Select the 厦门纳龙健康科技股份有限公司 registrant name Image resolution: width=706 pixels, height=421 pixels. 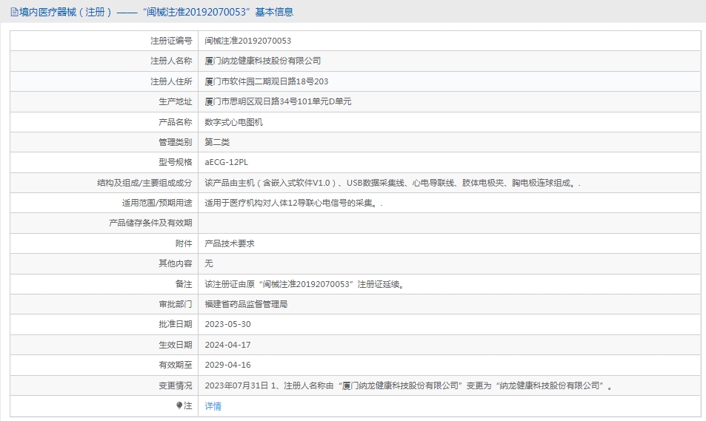pos(263,61)
